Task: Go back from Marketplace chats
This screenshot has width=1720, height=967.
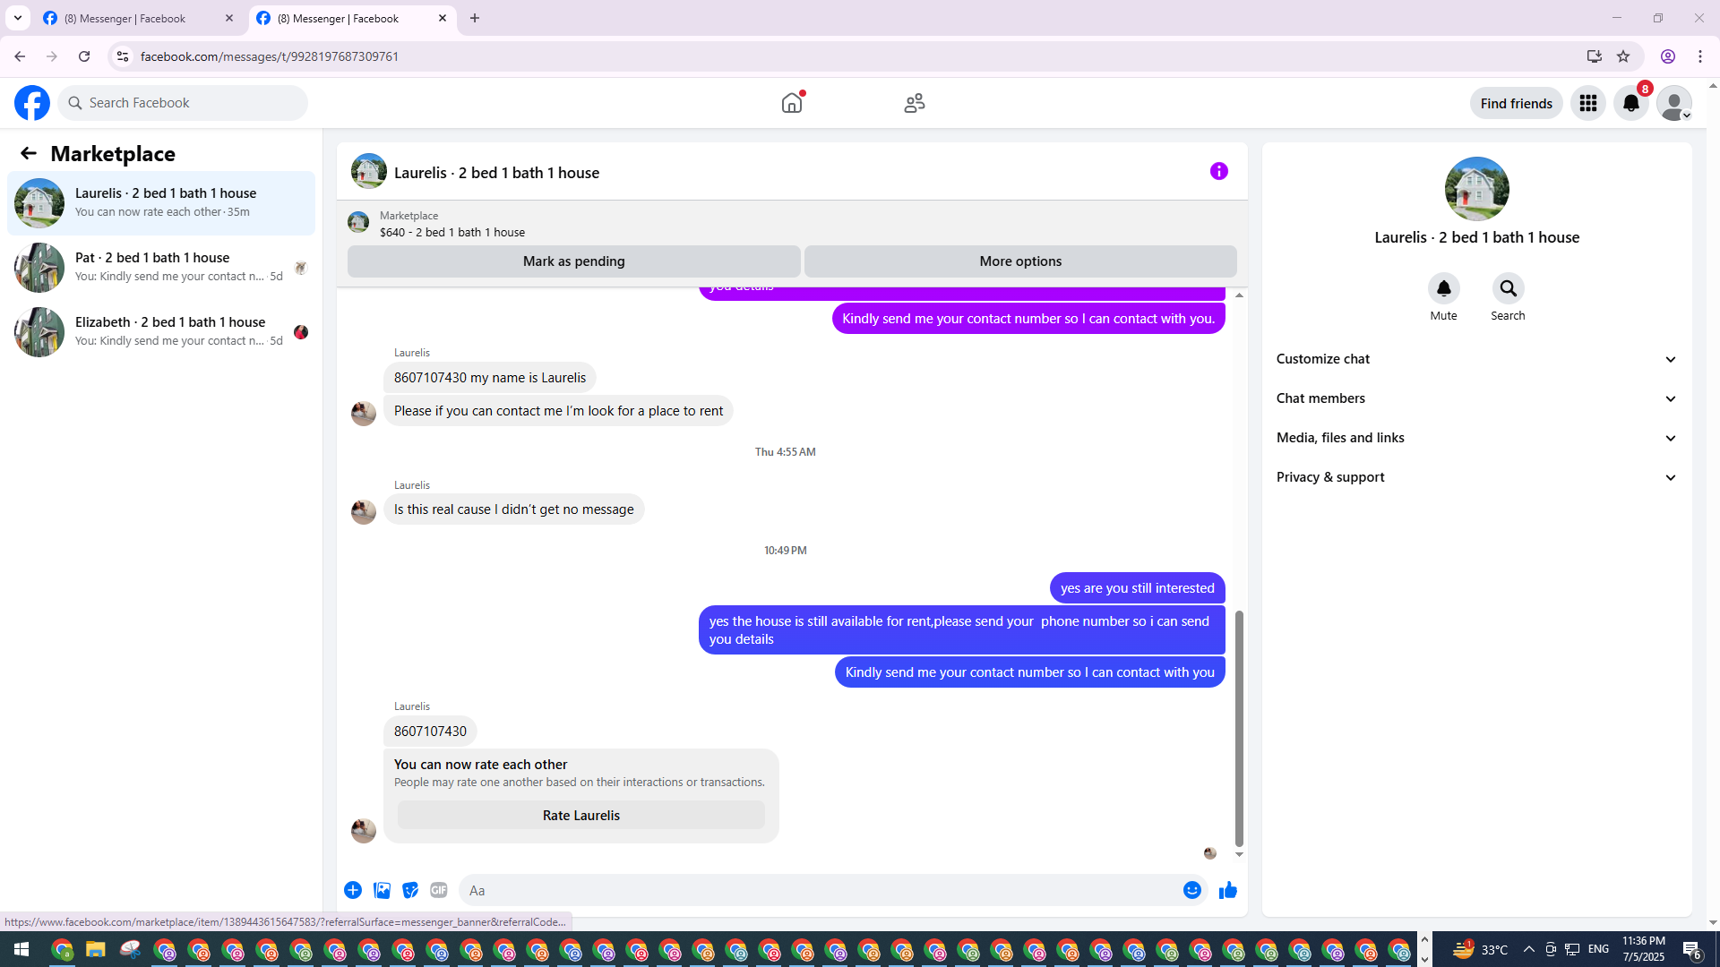Action: coord(29,154)
